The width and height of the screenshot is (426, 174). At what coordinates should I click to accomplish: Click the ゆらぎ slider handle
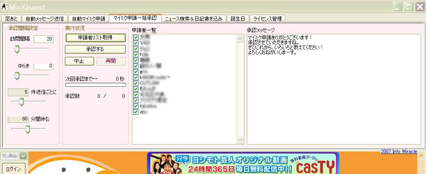(x=17, y=75)
